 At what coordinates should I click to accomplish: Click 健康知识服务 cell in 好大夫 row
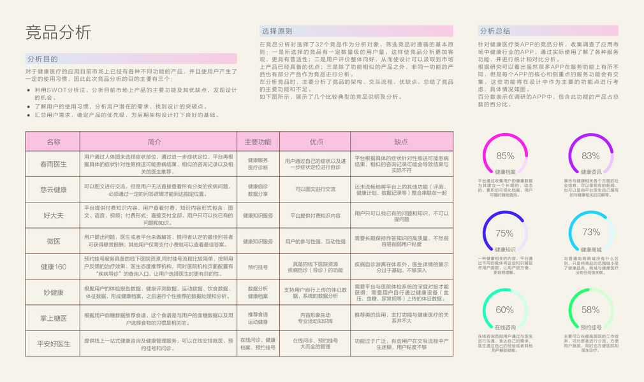click(x=258, y=215)
